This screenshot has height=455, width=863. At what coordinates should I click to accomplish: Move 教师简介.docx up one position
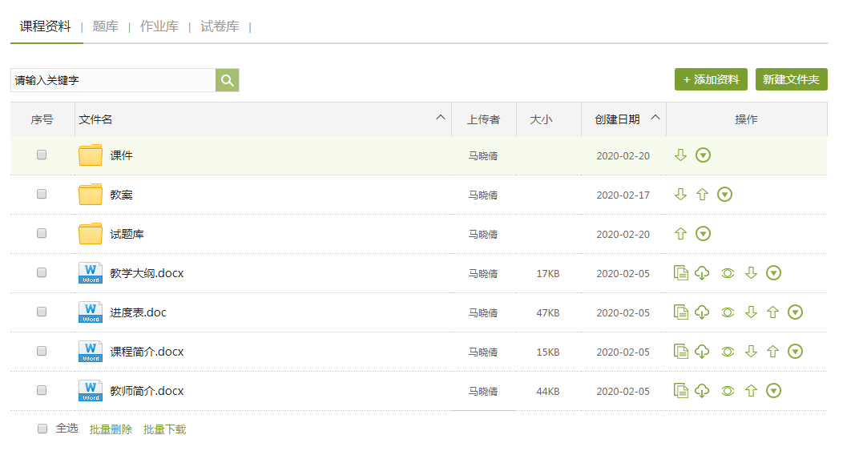tap(751, 391)
